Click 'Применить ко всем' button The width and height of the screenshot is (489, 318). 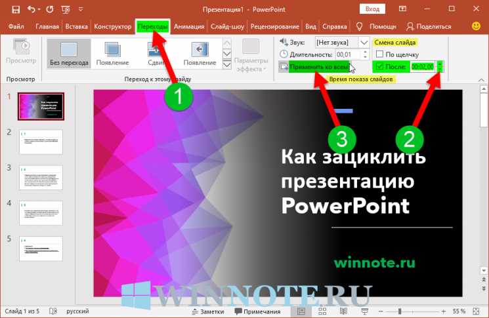pos(314,66)
